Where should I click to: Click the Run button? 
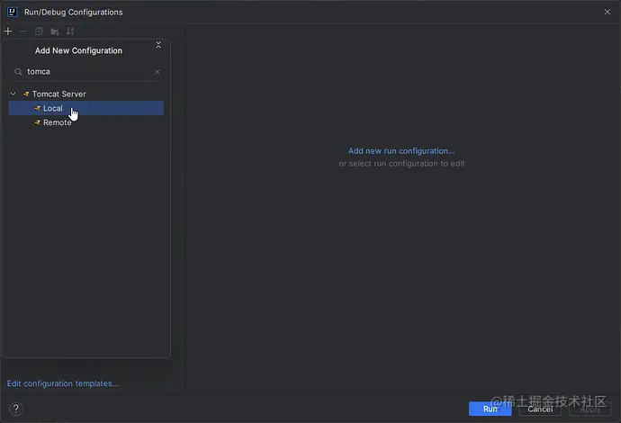pos(490,409)
